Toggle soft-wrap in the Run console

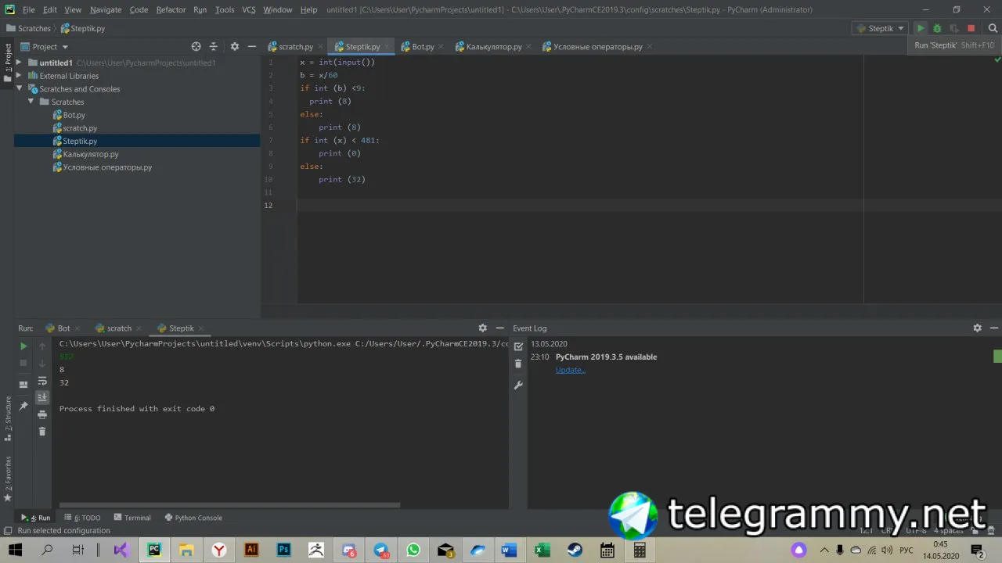click(42, 381)
